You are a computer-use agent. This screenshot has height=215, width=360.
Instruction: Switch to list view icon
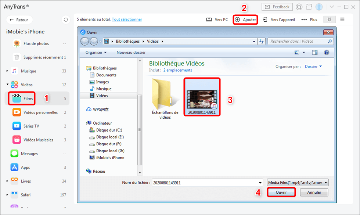(342, 19)
